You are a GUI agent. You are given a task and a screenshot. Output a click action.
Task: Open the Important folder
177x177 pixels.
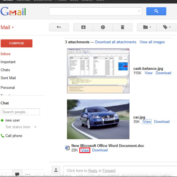tap(8, 62)
